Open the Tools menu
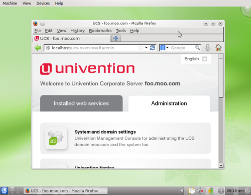 120,31
